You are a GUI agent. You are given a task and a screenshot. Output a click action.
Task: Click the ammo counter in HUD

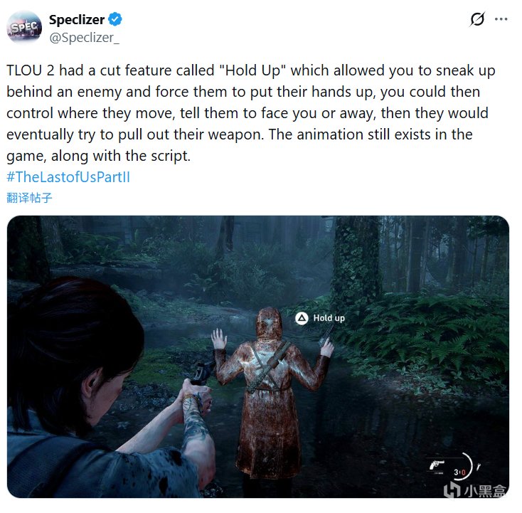pos(459,472)
